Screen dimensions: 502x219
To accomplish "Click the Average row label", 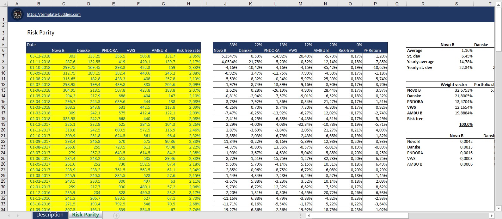I will (x=414, y=51).
